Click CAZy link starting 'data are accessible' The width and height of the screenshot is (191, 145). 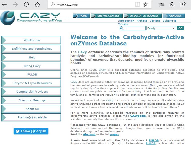pyautogui.click(x=74, y=82)
